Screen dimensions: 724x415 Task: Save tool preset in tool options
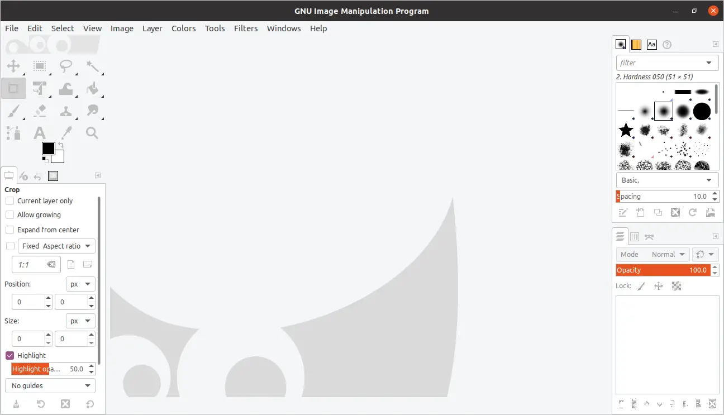tap(16, 404)
